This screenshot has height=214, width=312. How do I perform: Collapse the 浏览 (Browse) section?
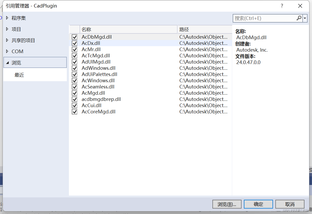tap(7, 62)
